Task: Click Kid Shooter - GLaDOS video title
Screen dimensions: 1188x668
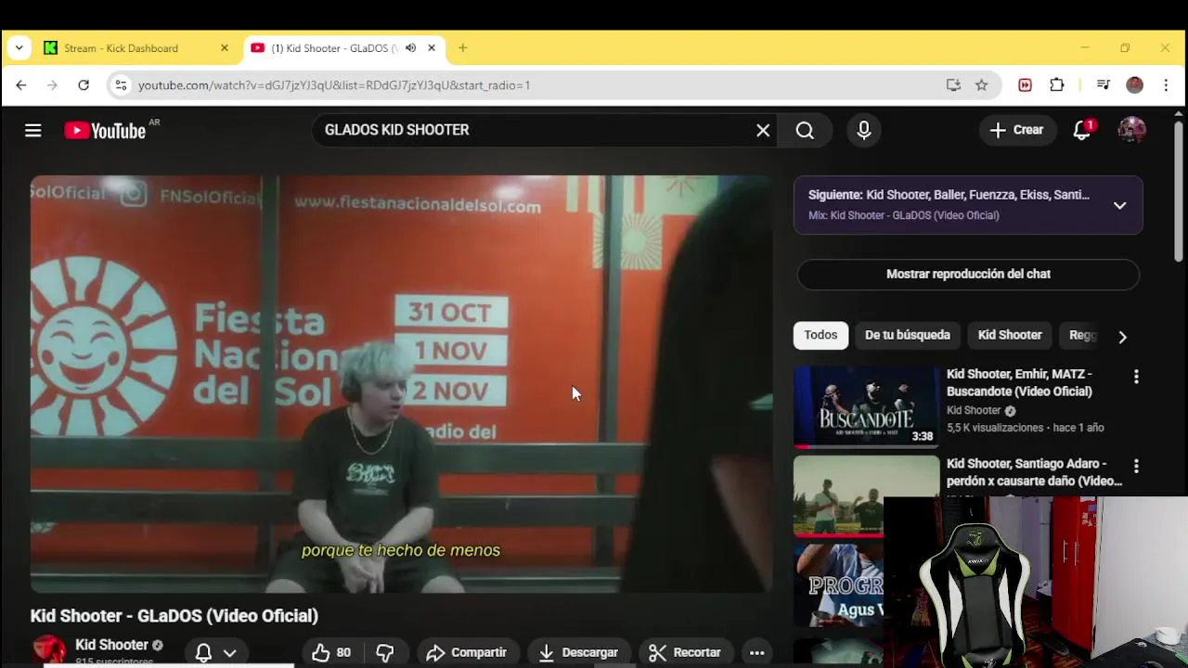Action: pos(174,616)
